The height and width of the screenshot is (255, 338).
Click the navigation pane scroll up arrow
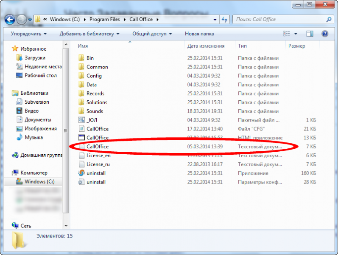[66, 45]
